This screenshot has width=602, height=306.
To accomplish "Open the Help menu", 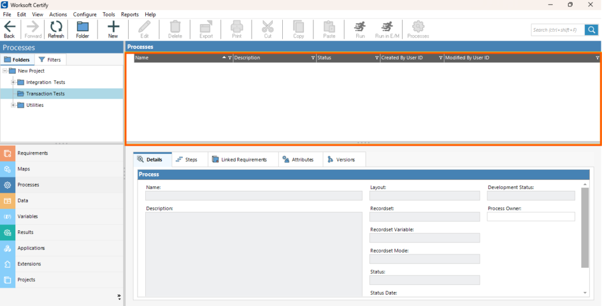I will point(150,14).
